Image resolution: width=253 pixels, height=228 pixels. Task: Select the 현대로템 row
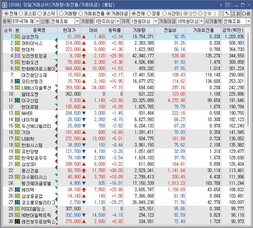[123, 107]
